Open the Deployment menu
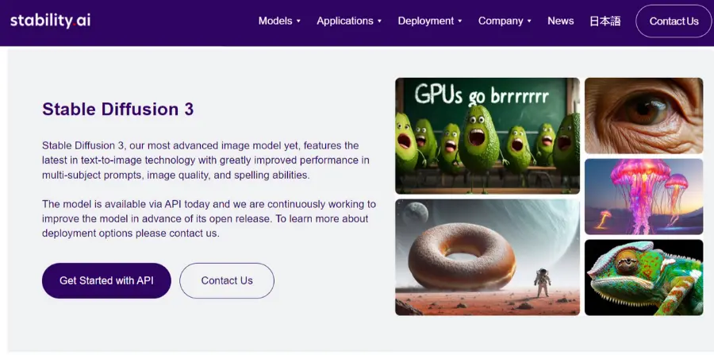714x355 pixels. [426, 21]
